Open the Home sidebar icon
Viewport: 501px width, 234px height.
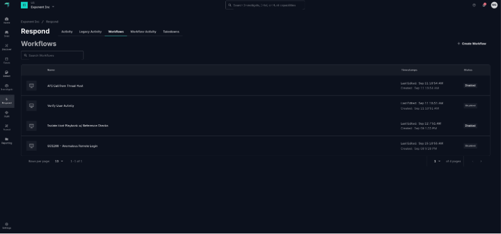click(x=7, y=20)
